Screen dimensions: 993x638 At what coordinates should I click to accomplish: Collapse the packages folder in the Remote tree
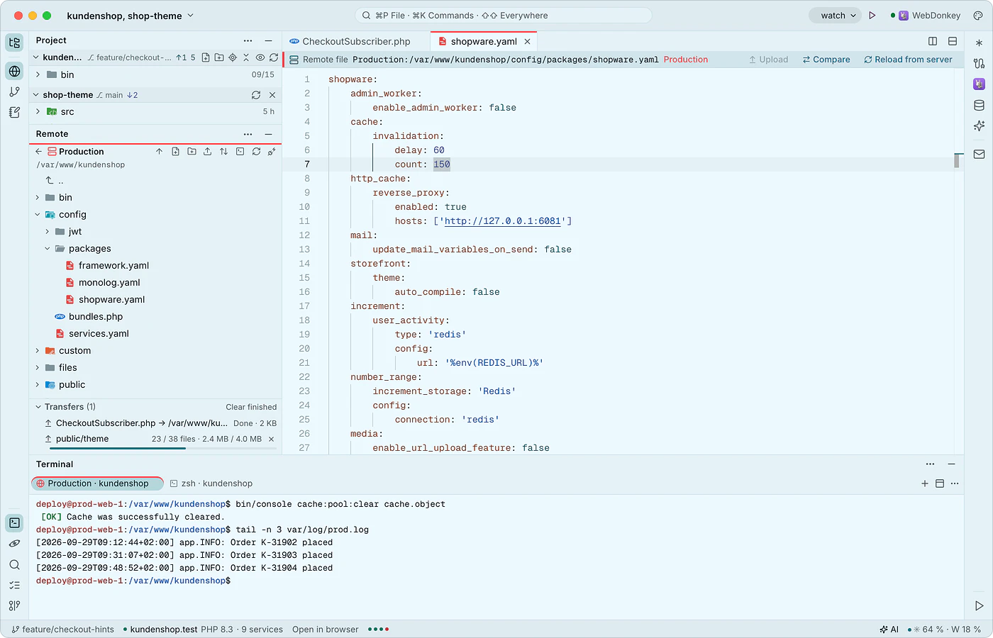click(48, 249)
